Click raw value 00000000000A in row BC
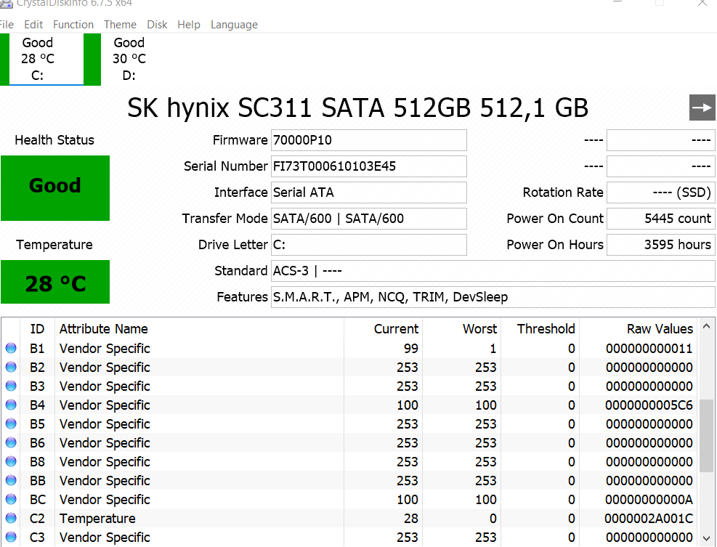The width and height of the screenshot is (717, 547). (649, 500)
